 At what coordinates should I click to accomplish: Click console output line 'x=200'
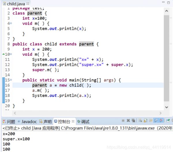click(9, 134)
